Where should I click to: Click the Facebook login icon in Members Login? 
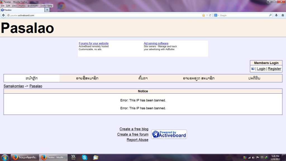[x=253, y=68]
